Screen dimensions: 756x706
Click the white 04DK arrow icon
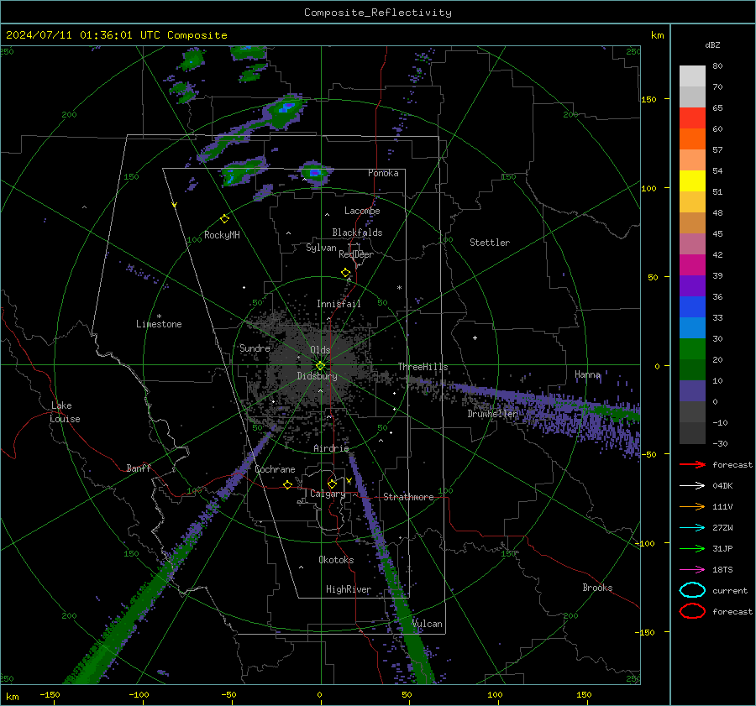point(692,486)
